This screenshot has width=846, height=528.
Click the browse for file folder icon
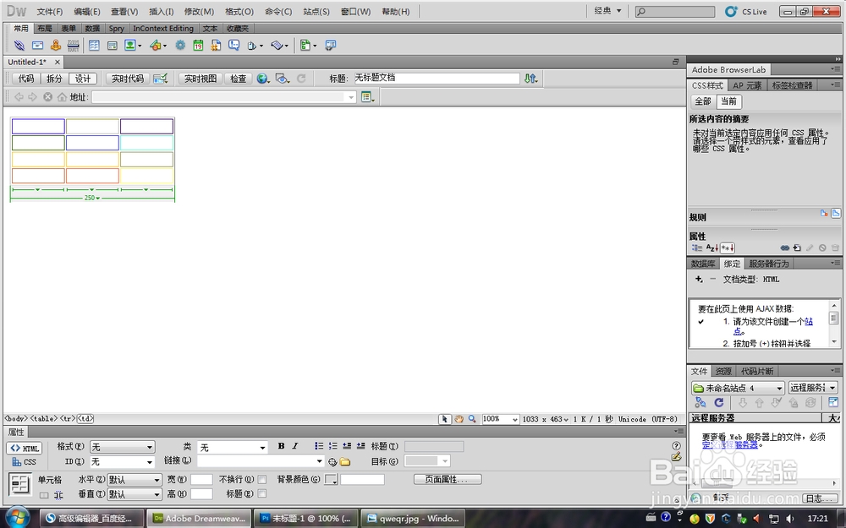[345, 462]
